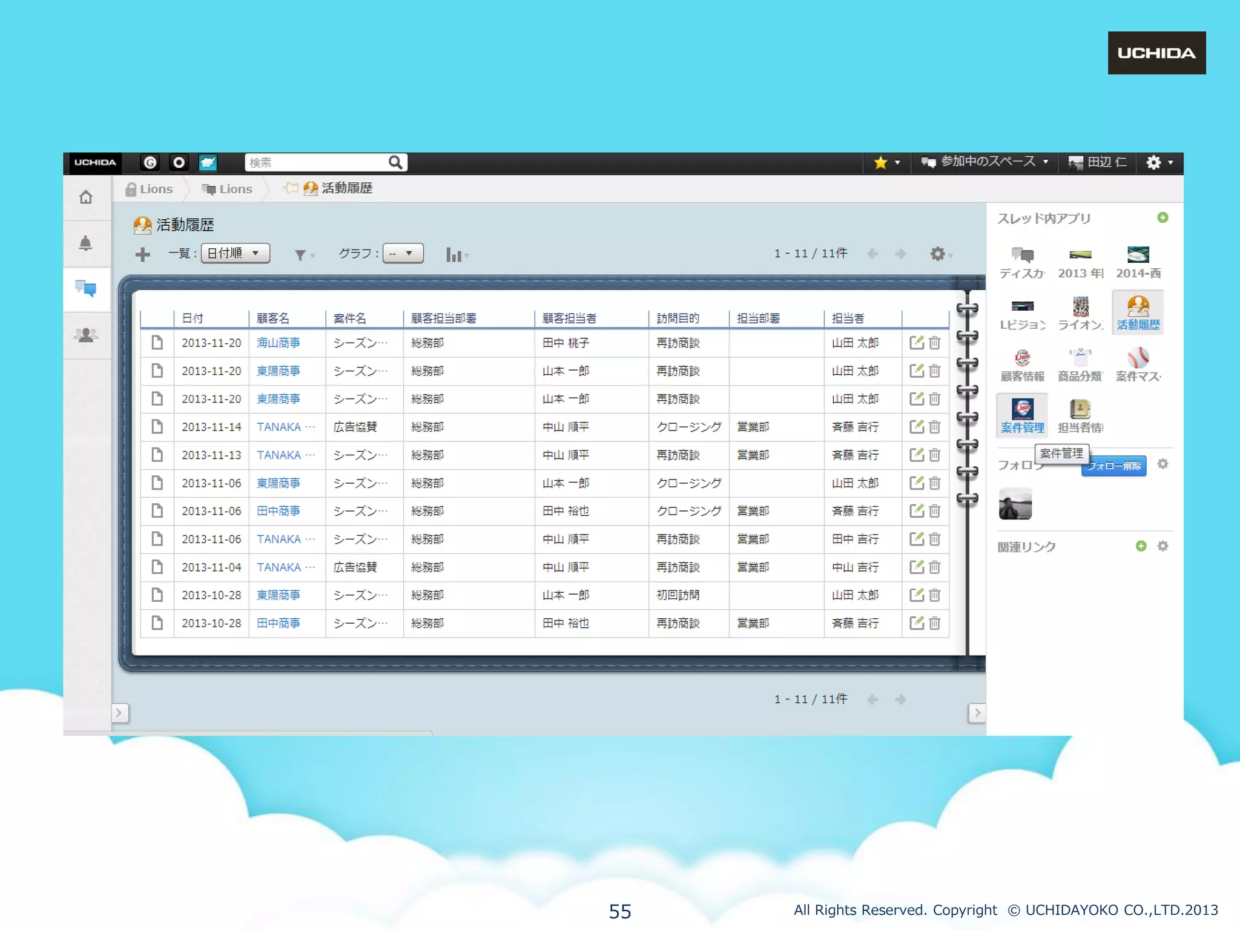1240x930 pixels.
Task: Expand the filter funnel dropdown
Action: [x=303, y=255]
